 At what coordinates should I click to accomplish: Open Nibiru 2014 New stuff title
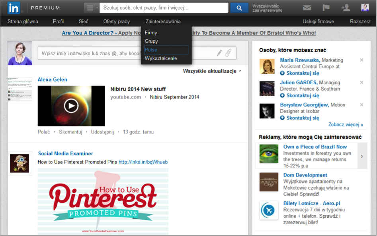click(138, 89)
